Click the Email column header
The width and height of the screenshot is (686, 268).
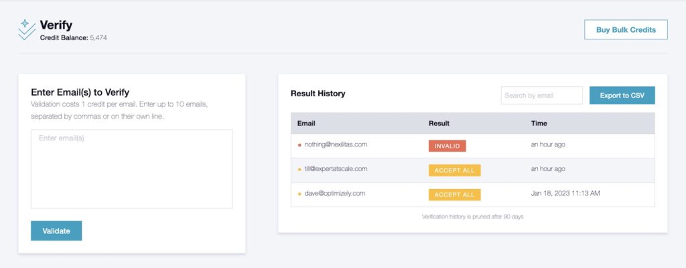(x=306, y=124)
